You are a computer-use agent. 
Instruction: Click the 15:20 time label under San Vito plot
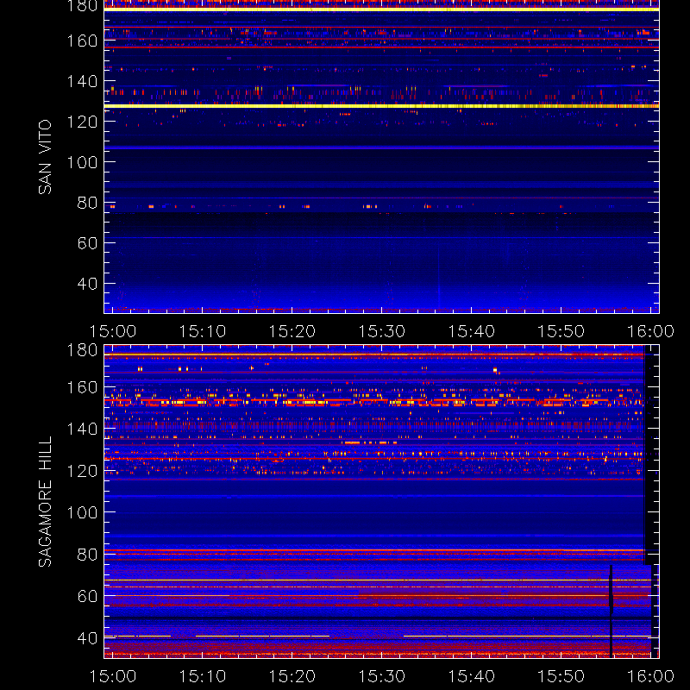tap(292, 331)
